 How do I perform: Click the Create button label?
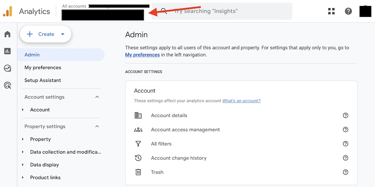46,34
